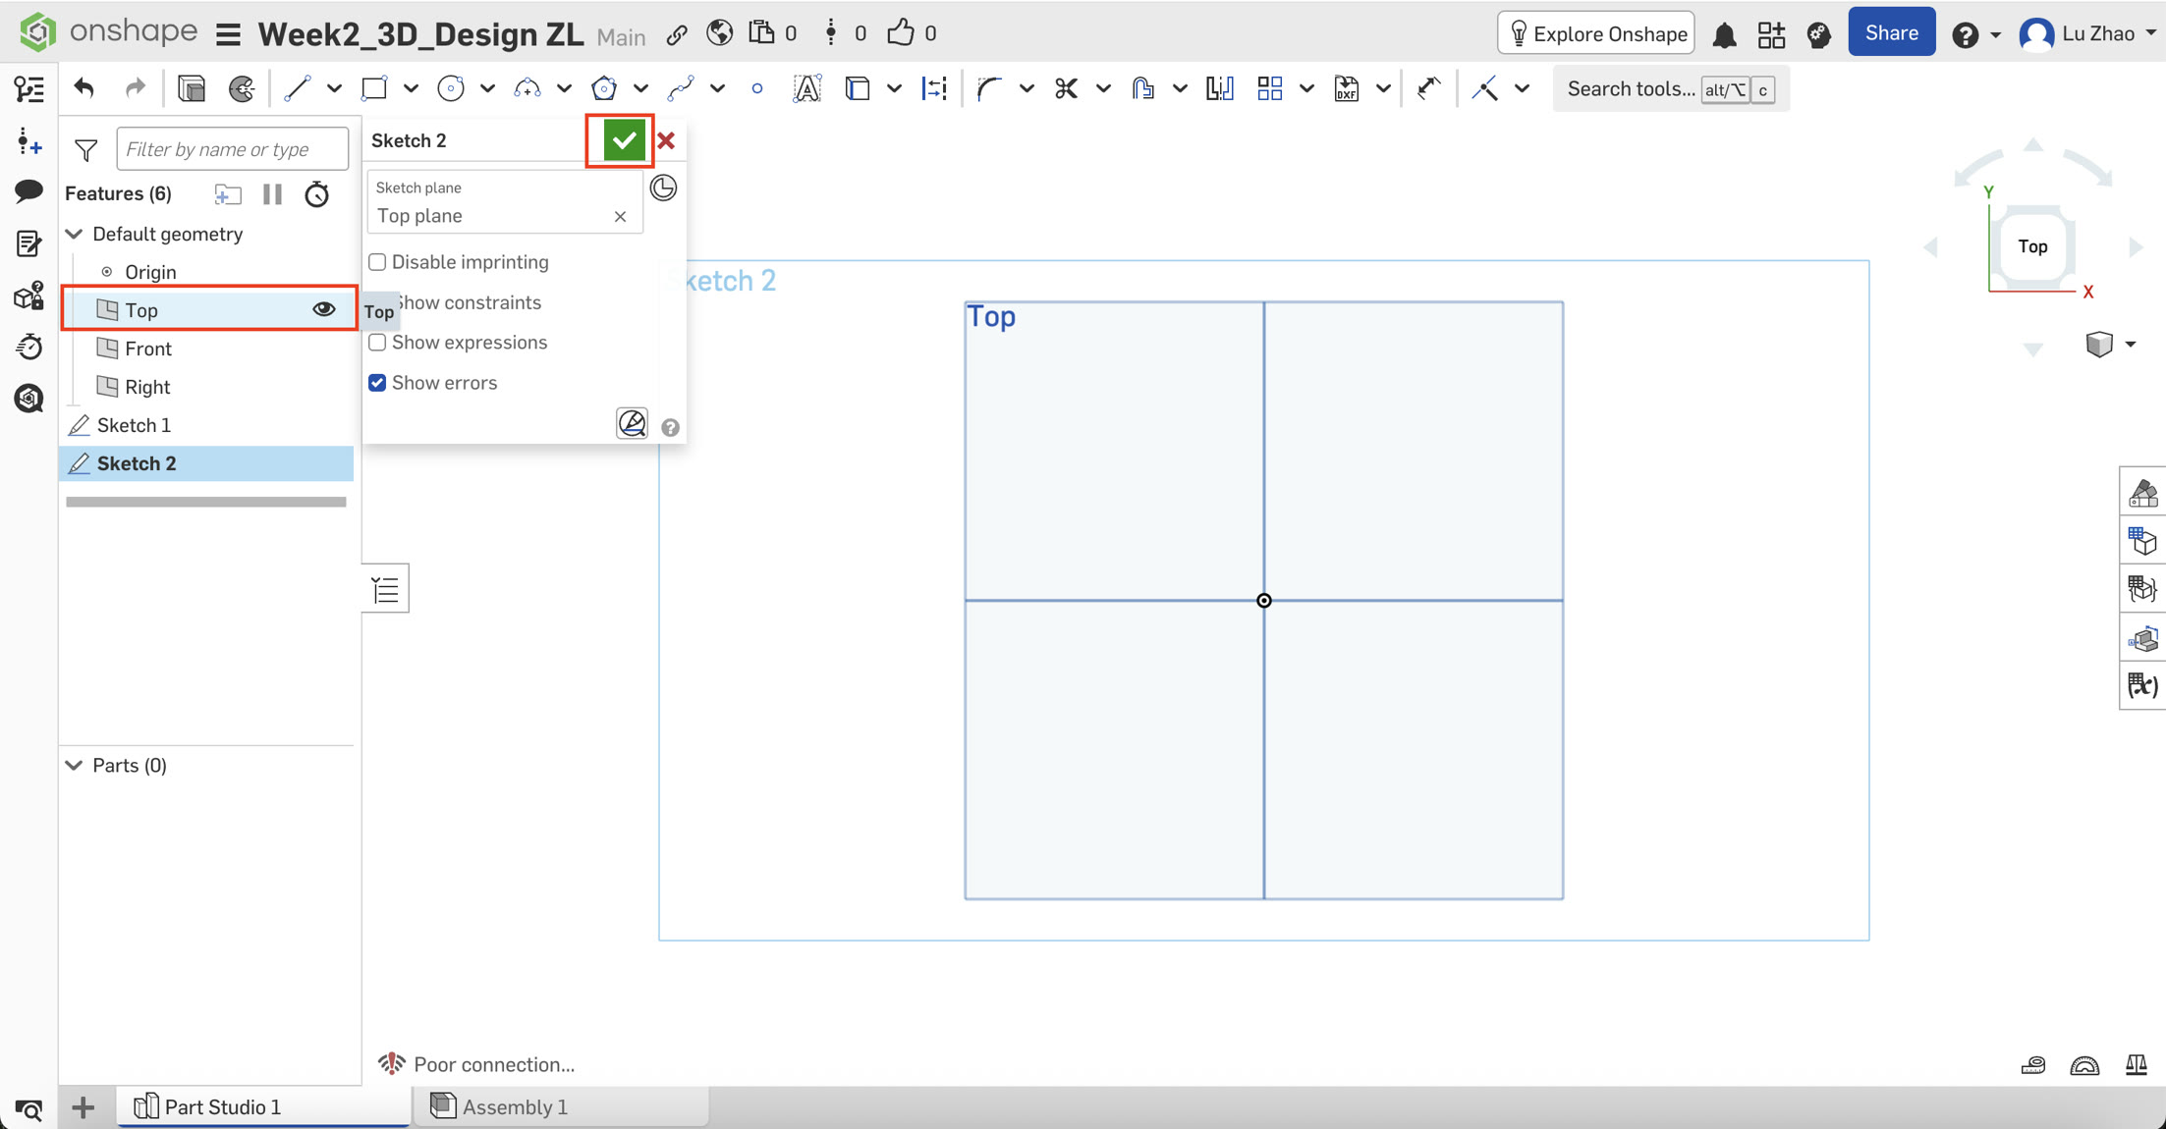
Task: Select the Trim scissors tool
Action: (x=1066, y=89)
